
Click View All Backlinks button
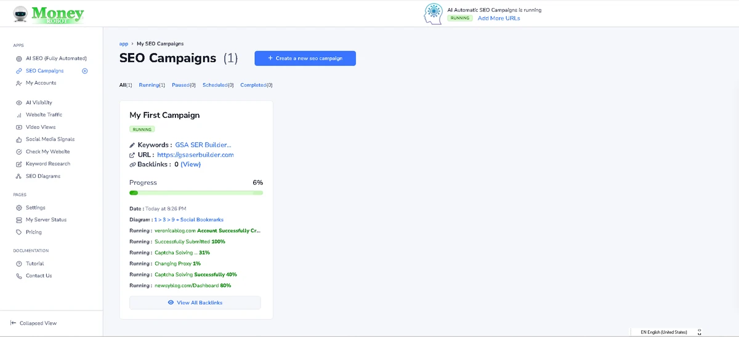point(195,302)
